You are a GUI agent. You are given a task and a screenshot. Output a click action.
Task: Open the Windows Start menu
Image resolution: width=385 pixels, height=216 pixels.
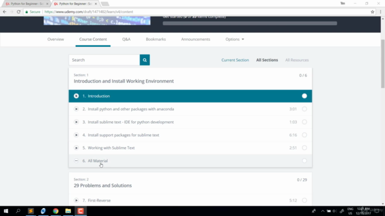(x=6, y=211)
